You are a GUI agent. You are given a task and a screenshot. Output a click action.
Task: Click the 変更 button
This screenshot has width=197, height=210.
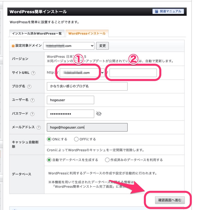102,46
